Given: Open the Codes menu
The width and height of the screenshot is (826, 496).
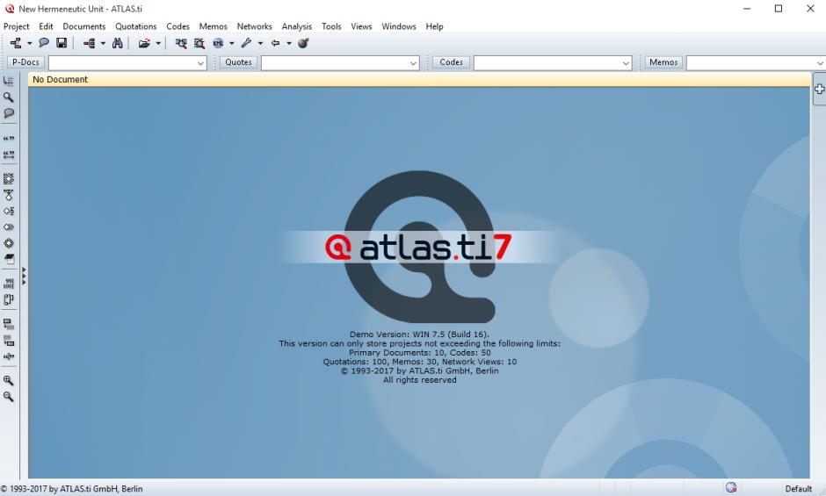Looking at the screenshot, I should [178, 26].
